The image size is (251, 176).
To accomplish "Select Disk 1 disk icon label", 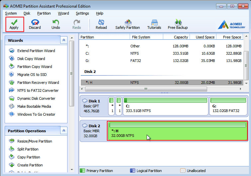I will pos(91,101).
